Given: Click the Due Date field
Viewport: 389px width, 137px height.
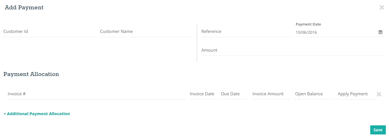Looking at the screenshot, I should point(234,94).
